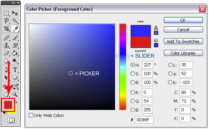Select the Ellipse shape tool

pos(15,77)
